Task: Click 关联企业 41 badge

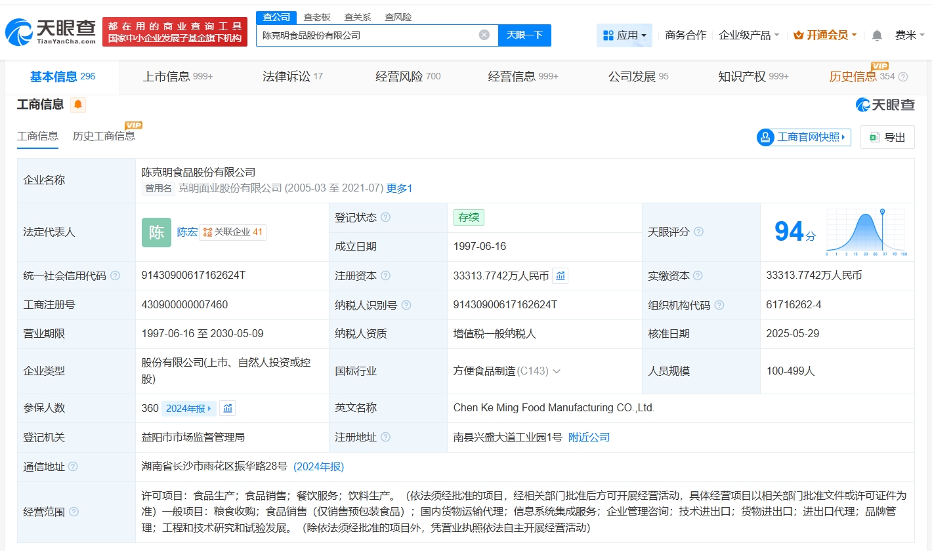Action: pos(233,232)
